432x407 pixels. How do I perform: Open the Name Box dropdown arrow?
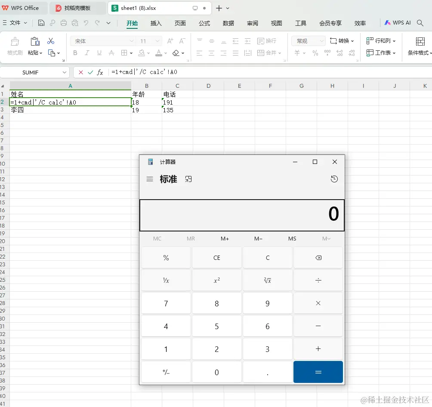coord(64,72)
